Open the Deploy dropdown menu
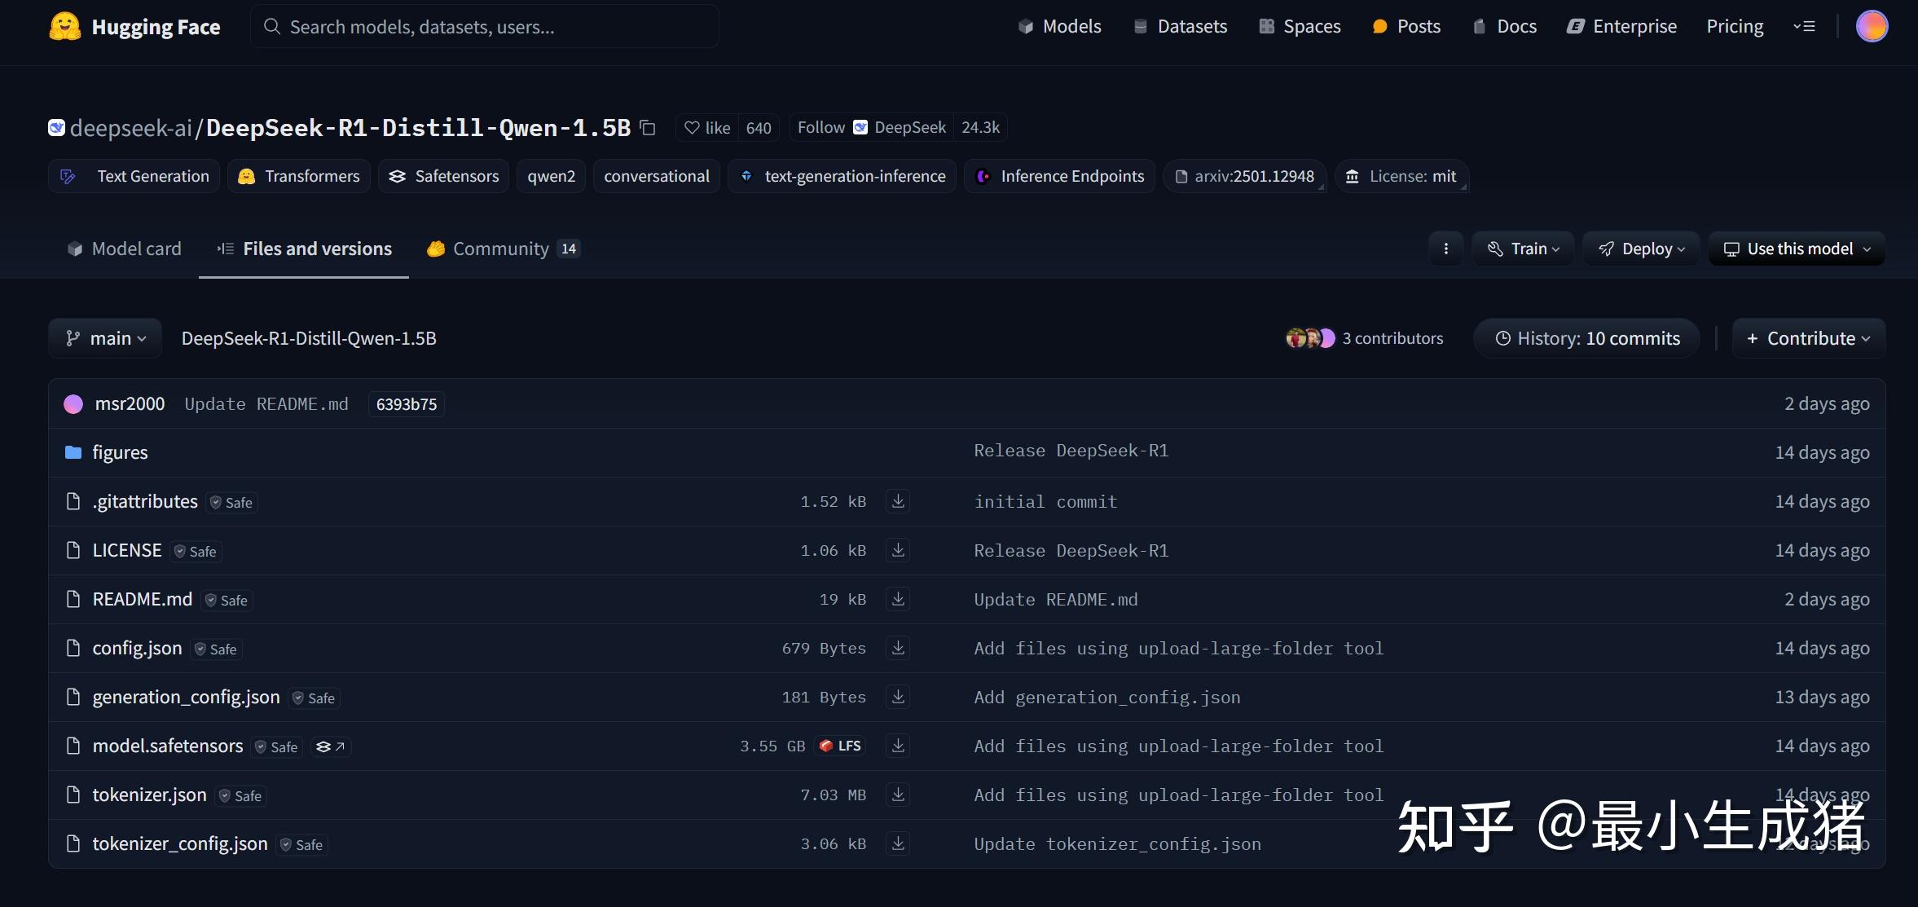The image size is (1918, 907). tap(1641, 249)
